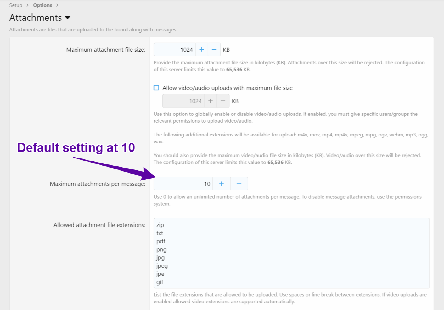Click the 'Maximum attachments per message' label
The image size is (444, 310).
click(x=98, y=184)
